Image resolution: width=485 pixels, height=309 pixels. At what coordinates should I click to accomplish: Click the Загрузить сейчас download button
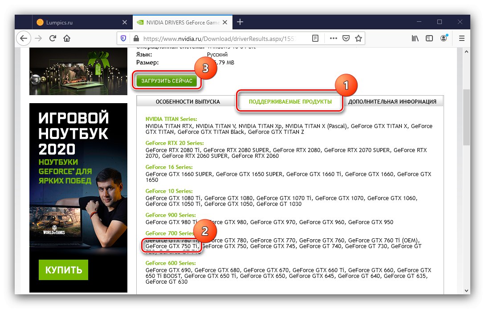(167, 81)
